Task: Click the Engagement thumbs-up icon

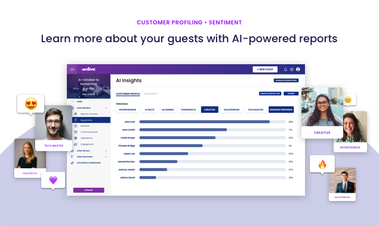Action: point(76,145)
